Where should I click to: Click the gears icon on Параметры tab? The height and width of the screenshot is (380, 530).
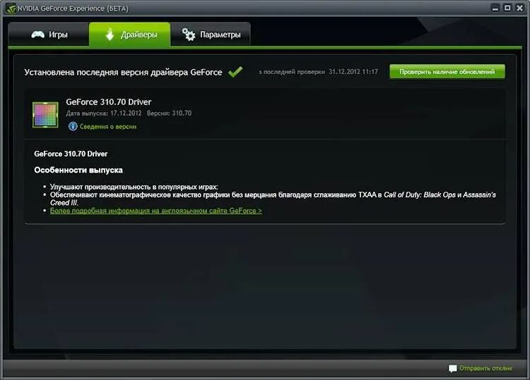coord(189,35)
